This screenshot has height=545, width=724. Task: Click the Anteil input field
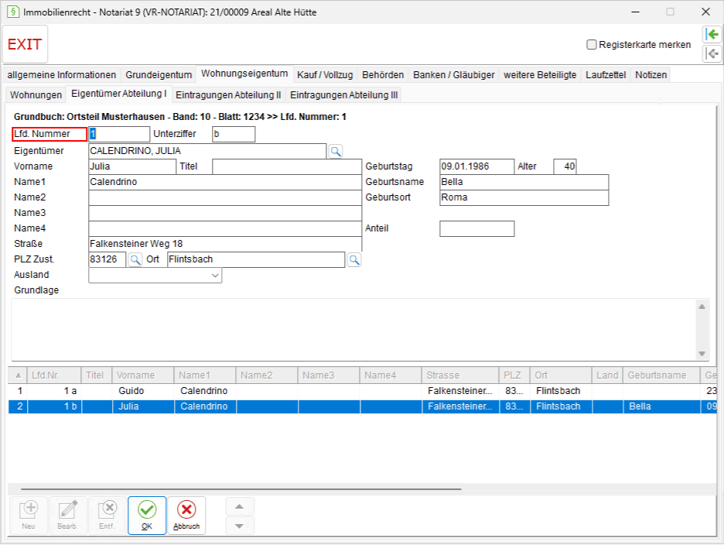coord(477,229)
